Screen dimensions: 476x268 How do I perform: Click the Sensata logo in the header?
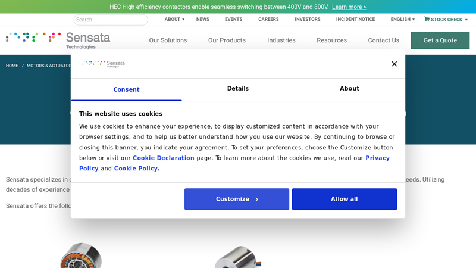(x=58, y=40)
